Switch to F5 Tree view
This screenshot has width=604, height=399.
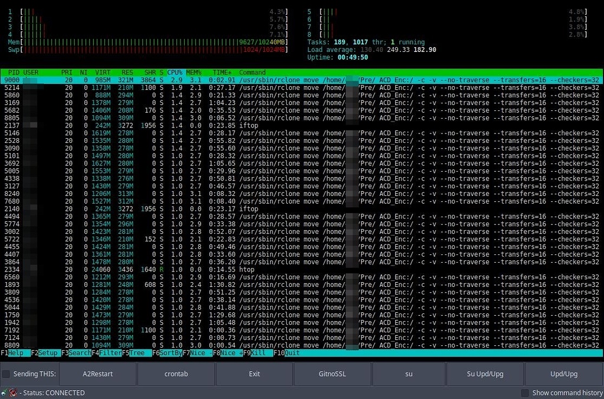[137, 353]
